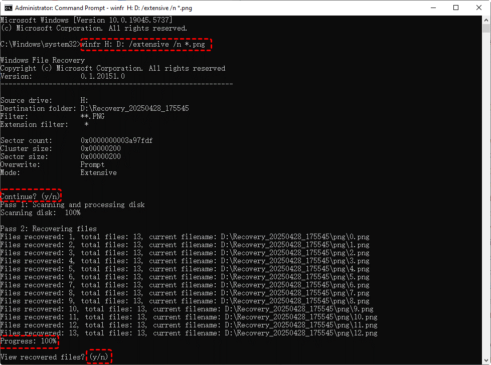Click the "(y/n)" after View recovered files
Viewport: 491px width, 365px height.
click(x=99, y=357)
